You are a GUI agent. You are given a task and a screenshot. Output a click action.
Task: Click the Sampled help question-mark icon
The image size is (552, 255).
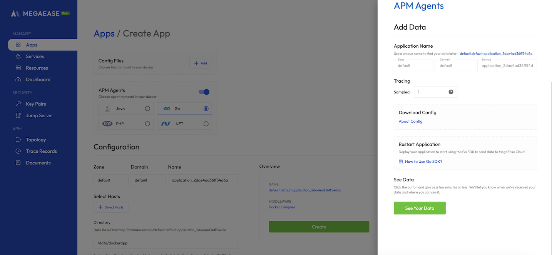click(451, 92)
